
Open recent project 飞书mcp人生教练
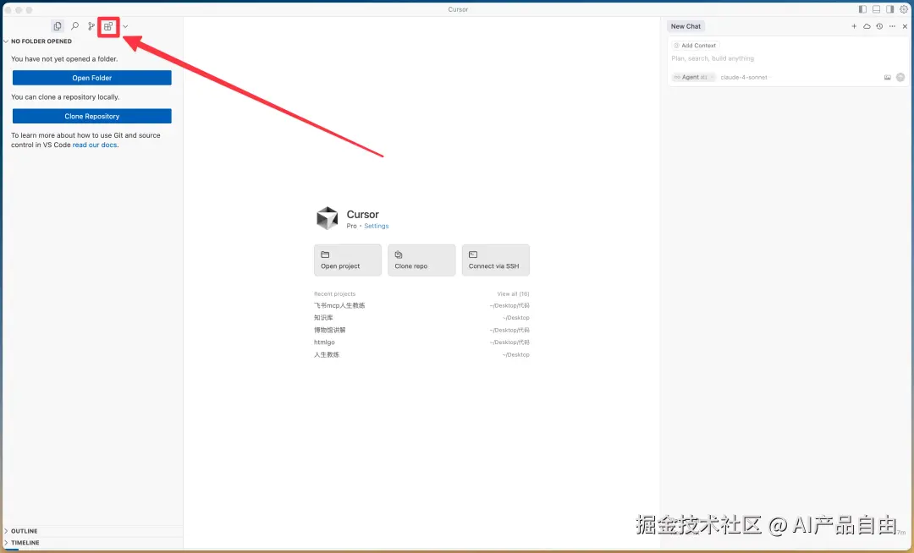pos(421,305)
